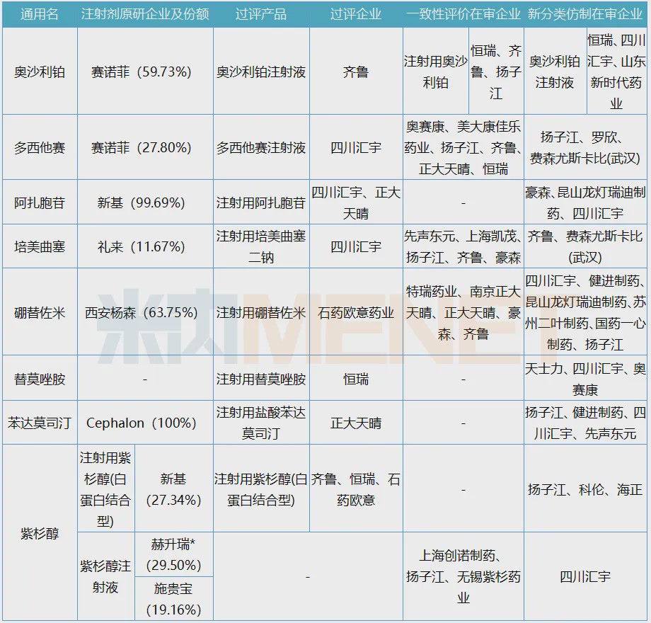Image resolution: width=651 pixels, height=623 pixels.
Task: Select 四川汇宇 in the 紫杉醇注射液 row
Action: (x=585, y=576)
